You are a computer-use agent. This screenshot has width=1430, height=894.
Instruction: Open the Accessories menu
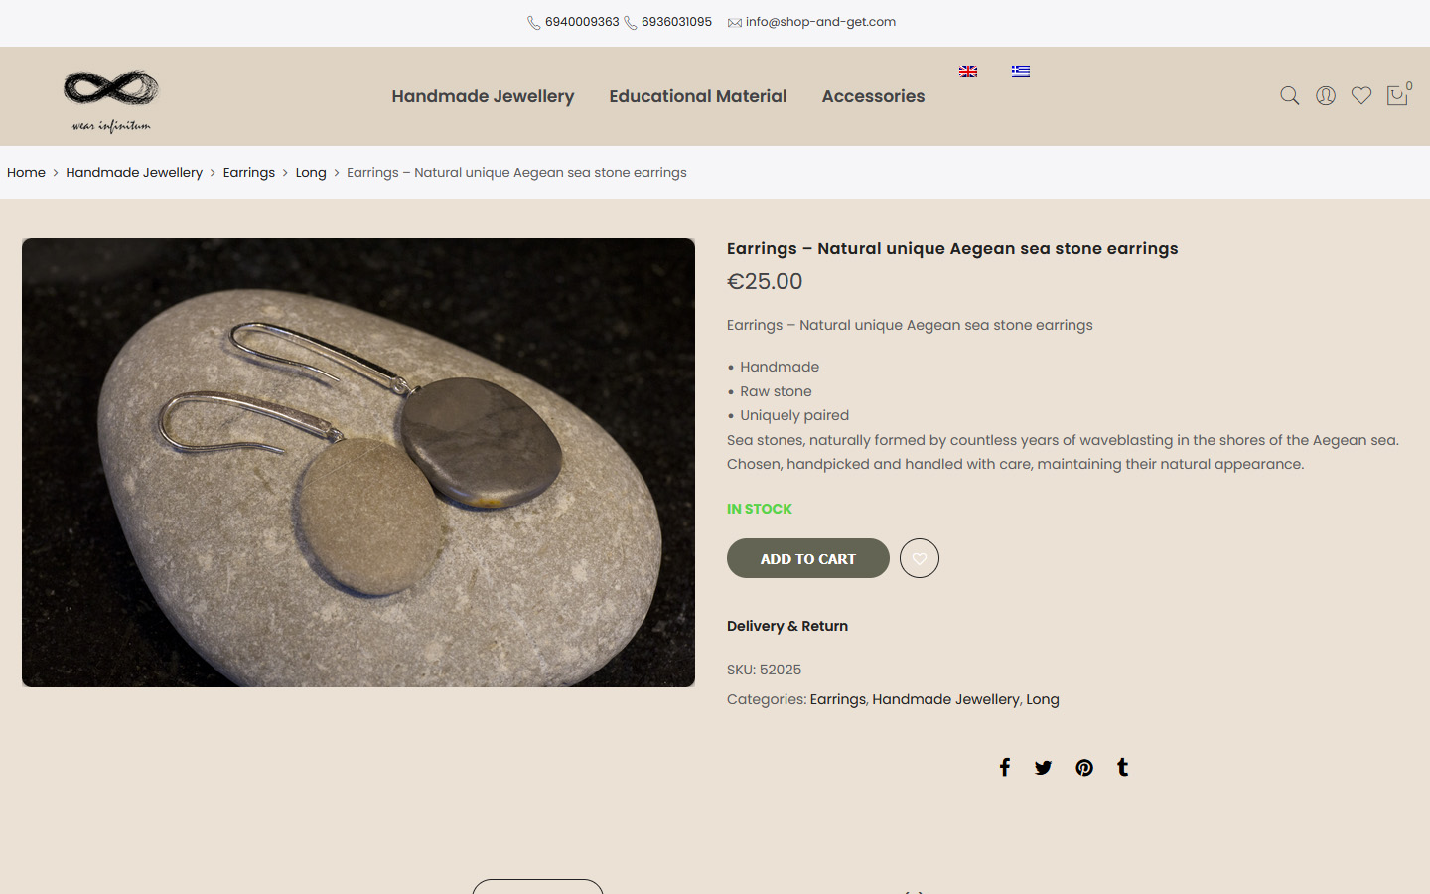pyautogui.click(x=873, y=96)
